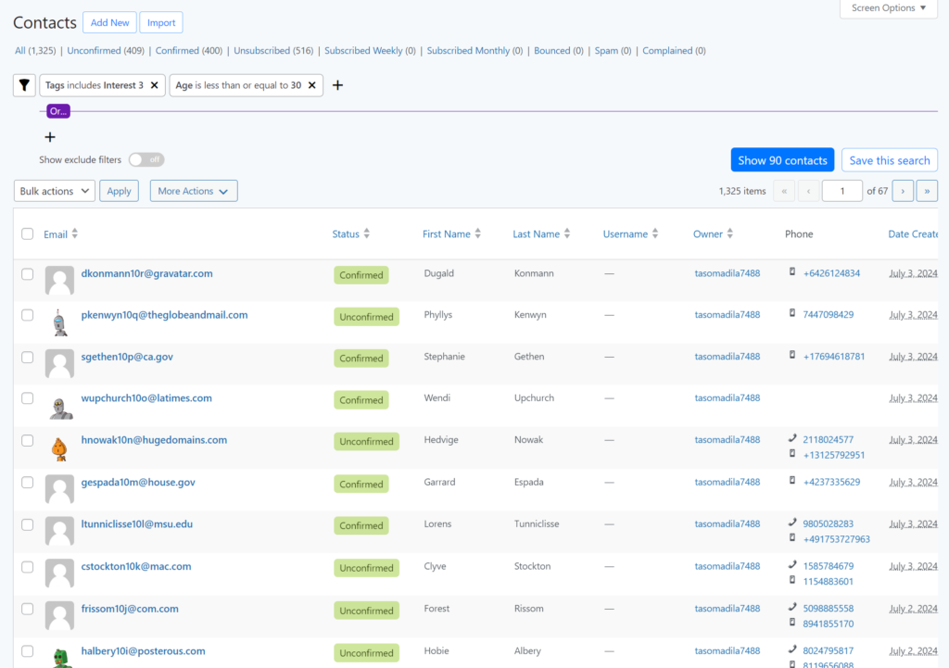Image resolution: width=949 pixels, height=668 pixels.
Task: Sort by Last Name arrows
Action: click(567, 233)
